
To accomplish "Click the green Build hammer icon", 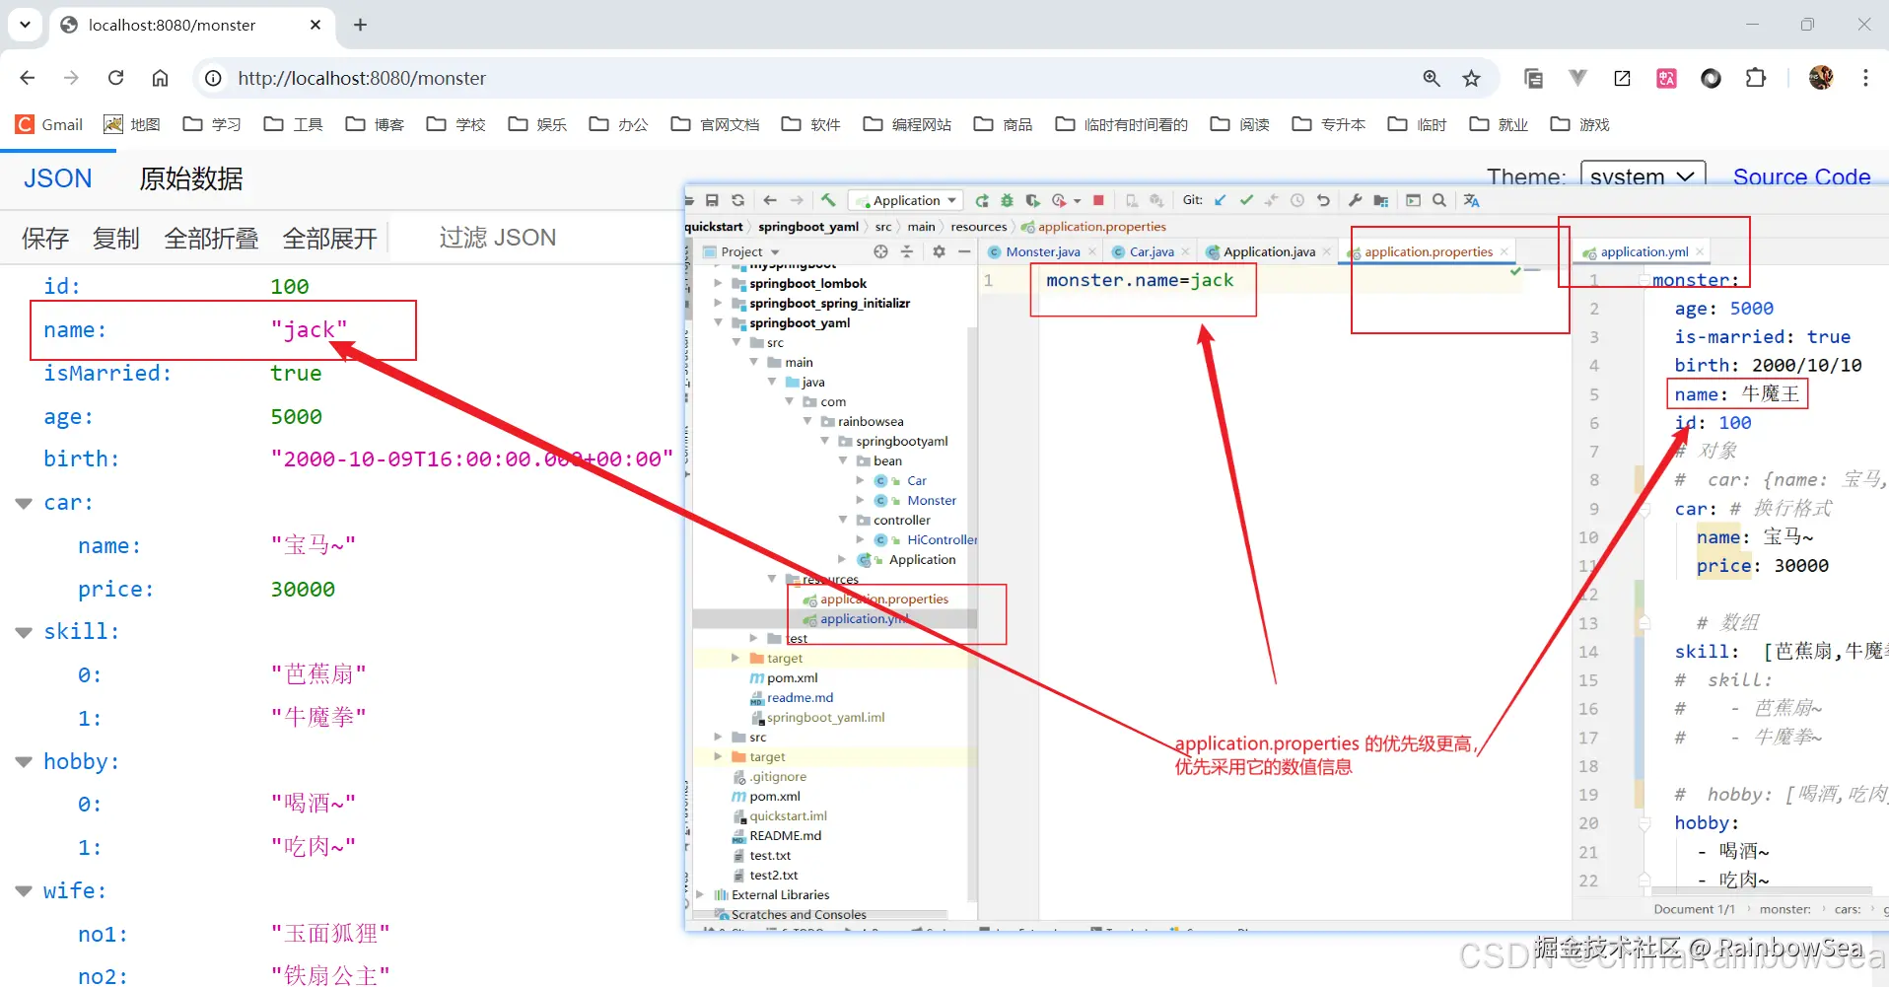I will 828,200.
